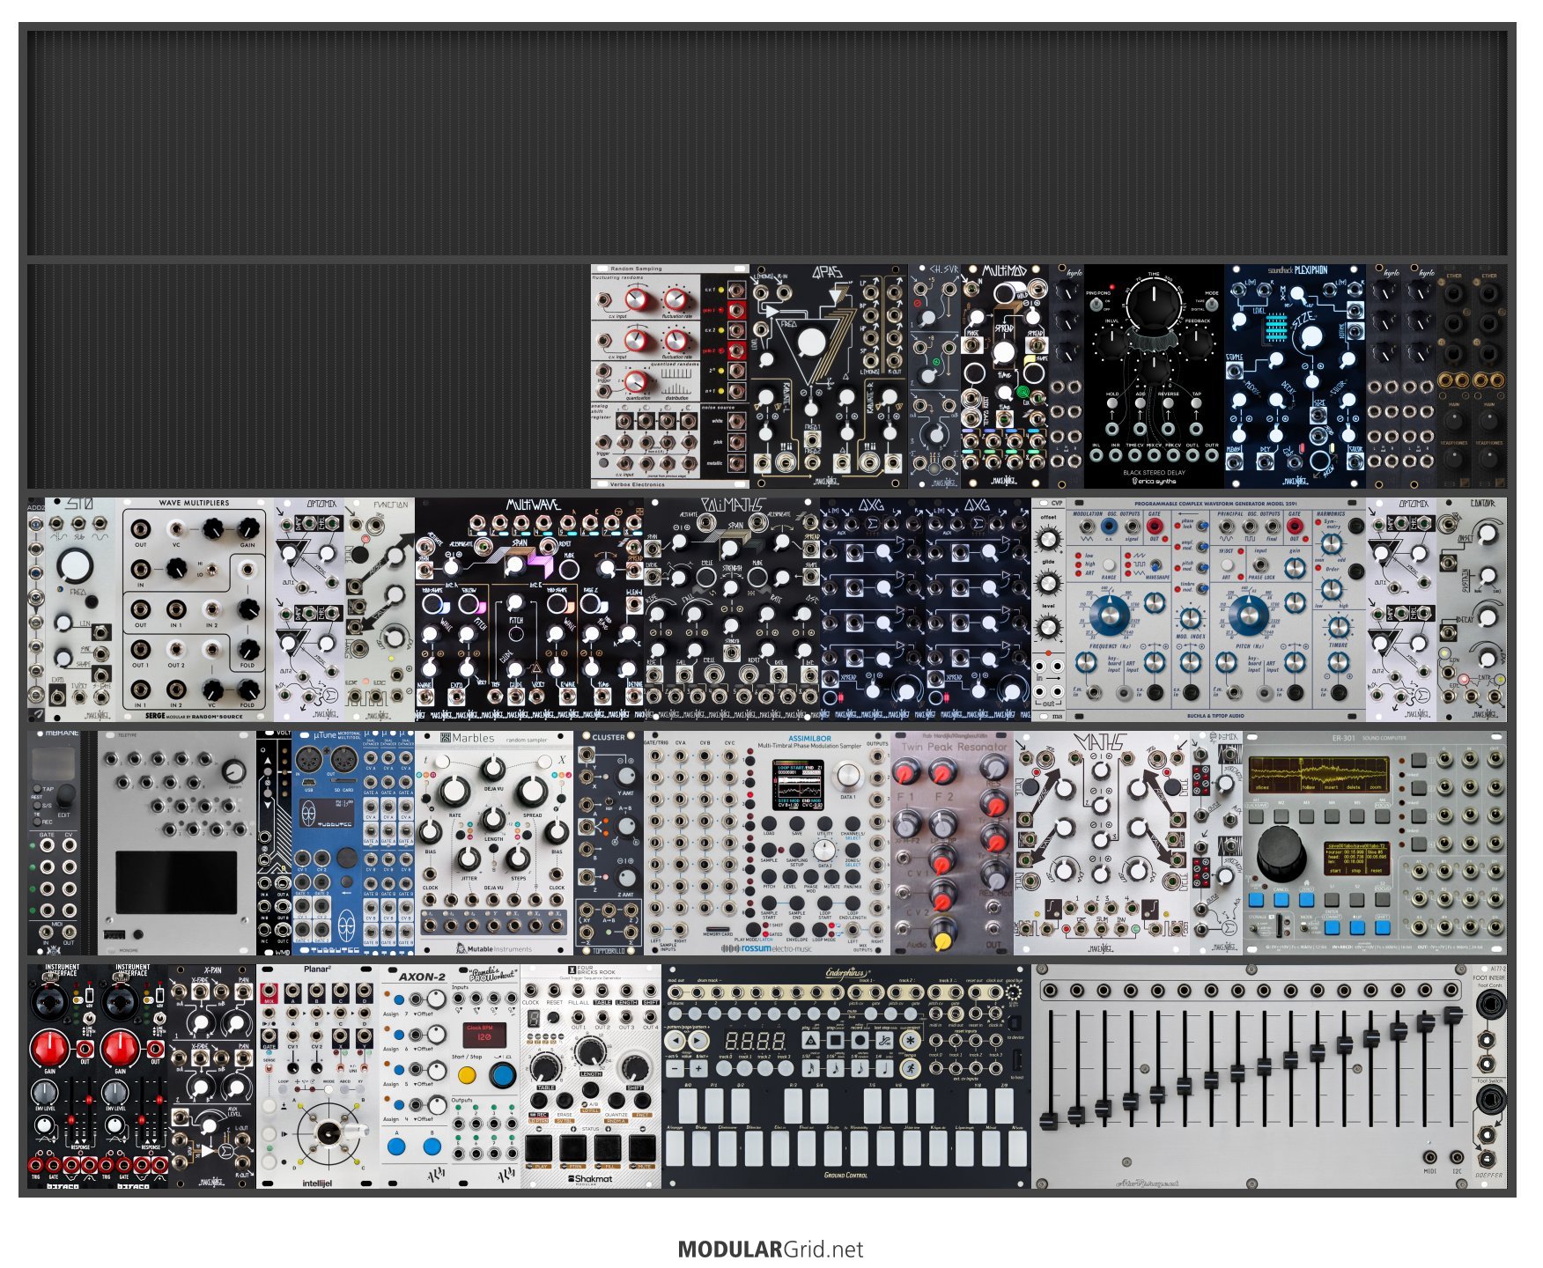
Task: Select the Multimod module
Action: [1005, 377]
